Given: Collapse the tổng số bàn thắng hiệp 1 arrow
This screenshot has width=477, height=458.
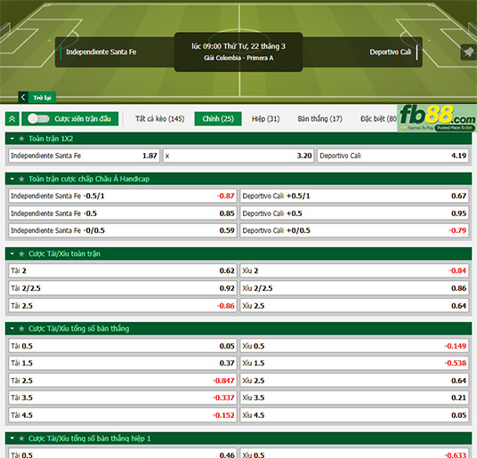Looking at the screenshot, I should pos(12,438).
